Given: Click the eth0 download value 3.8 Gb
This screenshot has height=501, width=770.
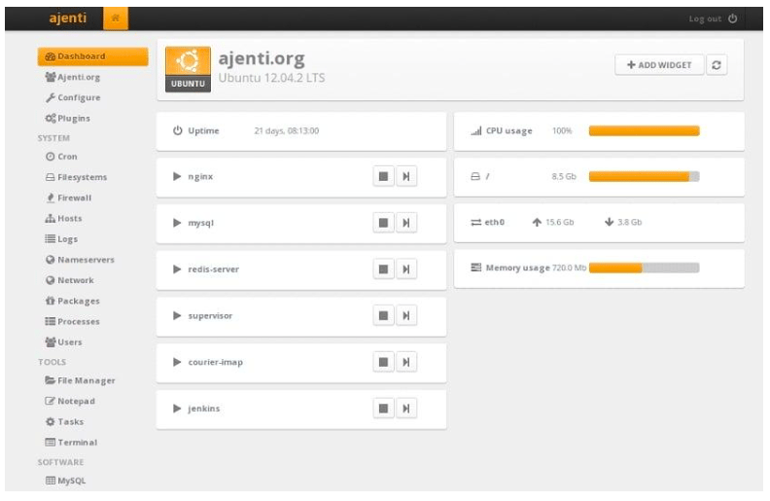Looking at the screenshot, I should (630, 222).
